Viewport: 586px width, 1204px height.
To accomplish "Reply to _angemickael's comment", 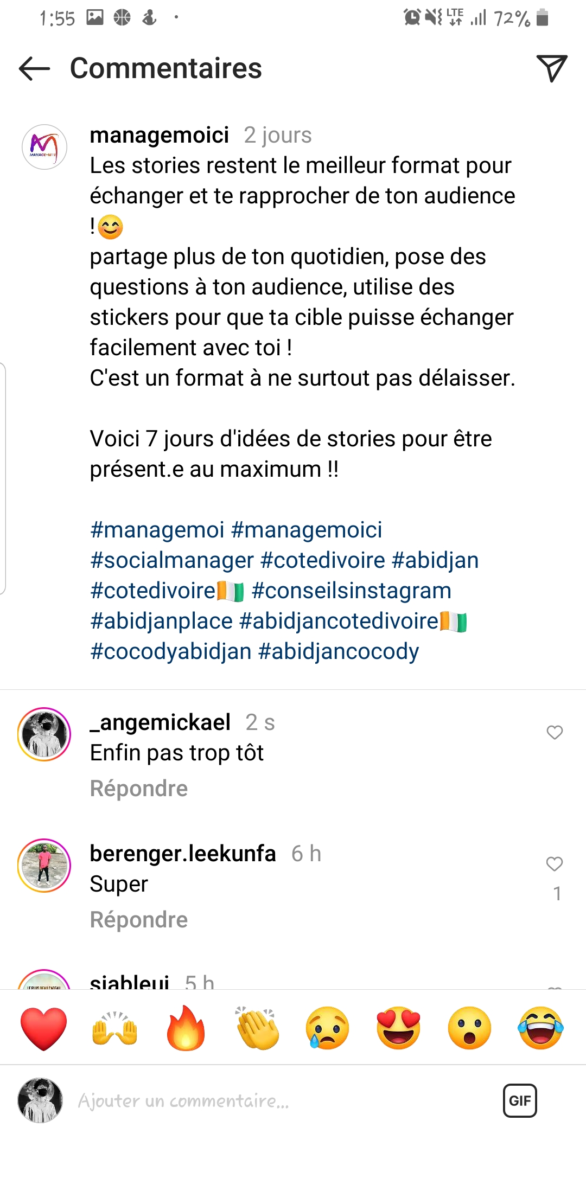I will click(x=139, y=789).
